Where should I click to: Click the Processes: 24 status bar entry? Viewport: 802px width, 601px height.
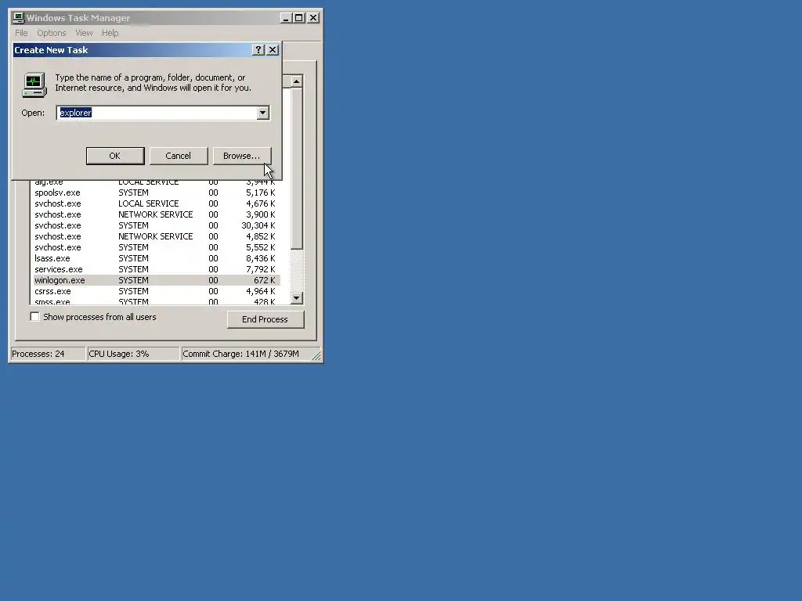click(48, 354)
